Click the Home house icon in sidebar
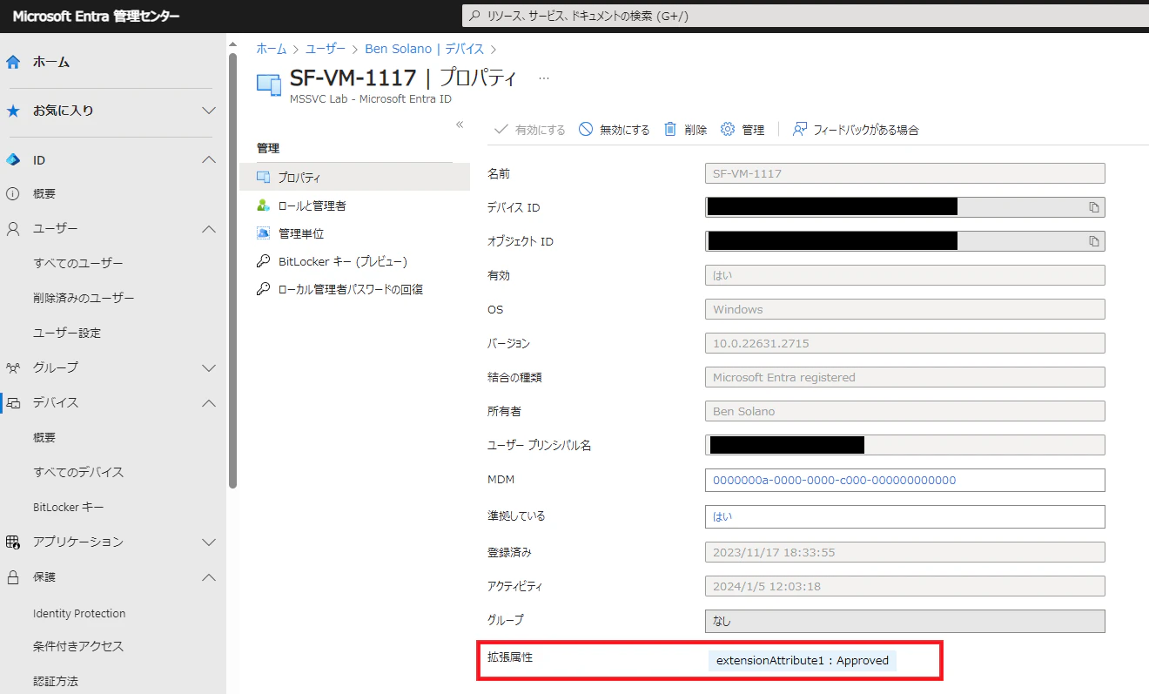The width and height of the screenshot is (1149, 694). tap(13, 62)
